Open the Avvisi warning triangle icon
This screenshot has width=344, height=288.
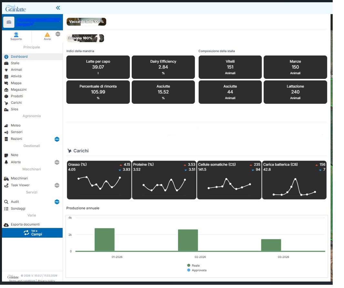47,35
